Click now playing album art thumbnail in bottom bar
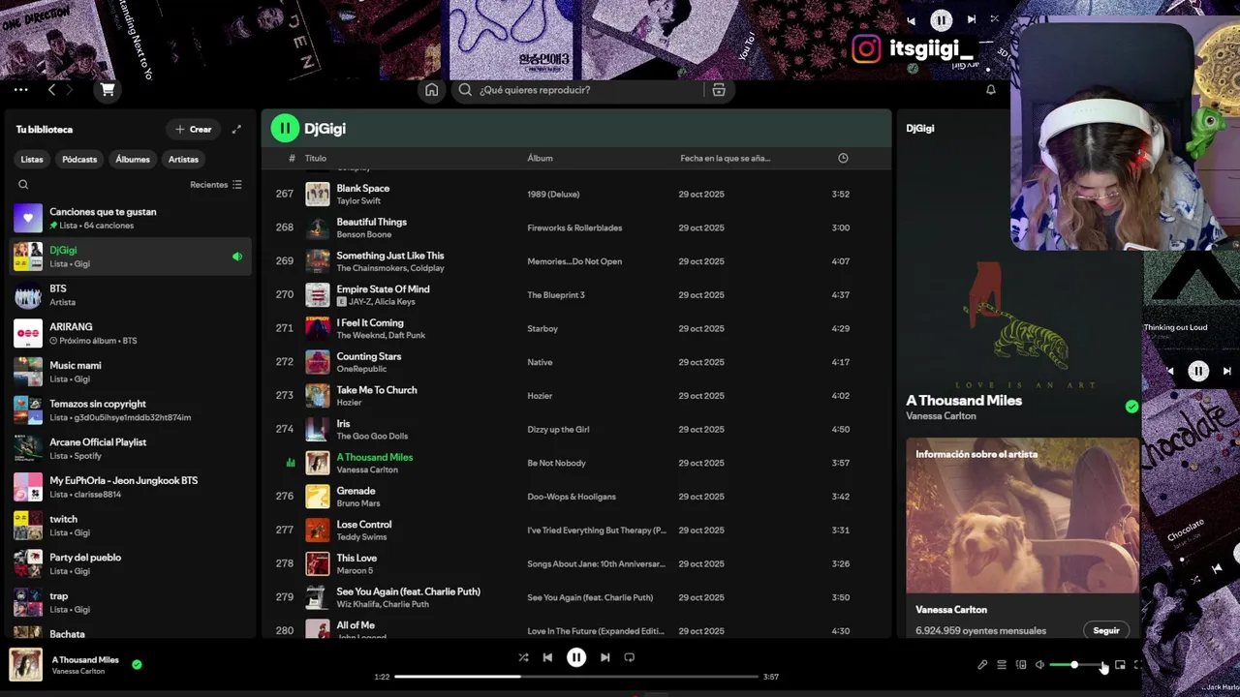The image size is (1240, 697). point(26,665)
